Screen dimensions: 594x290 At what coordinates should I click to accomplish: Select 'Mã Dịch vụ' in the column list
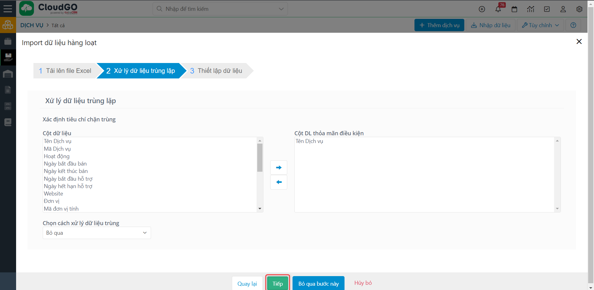coord(57,149)
